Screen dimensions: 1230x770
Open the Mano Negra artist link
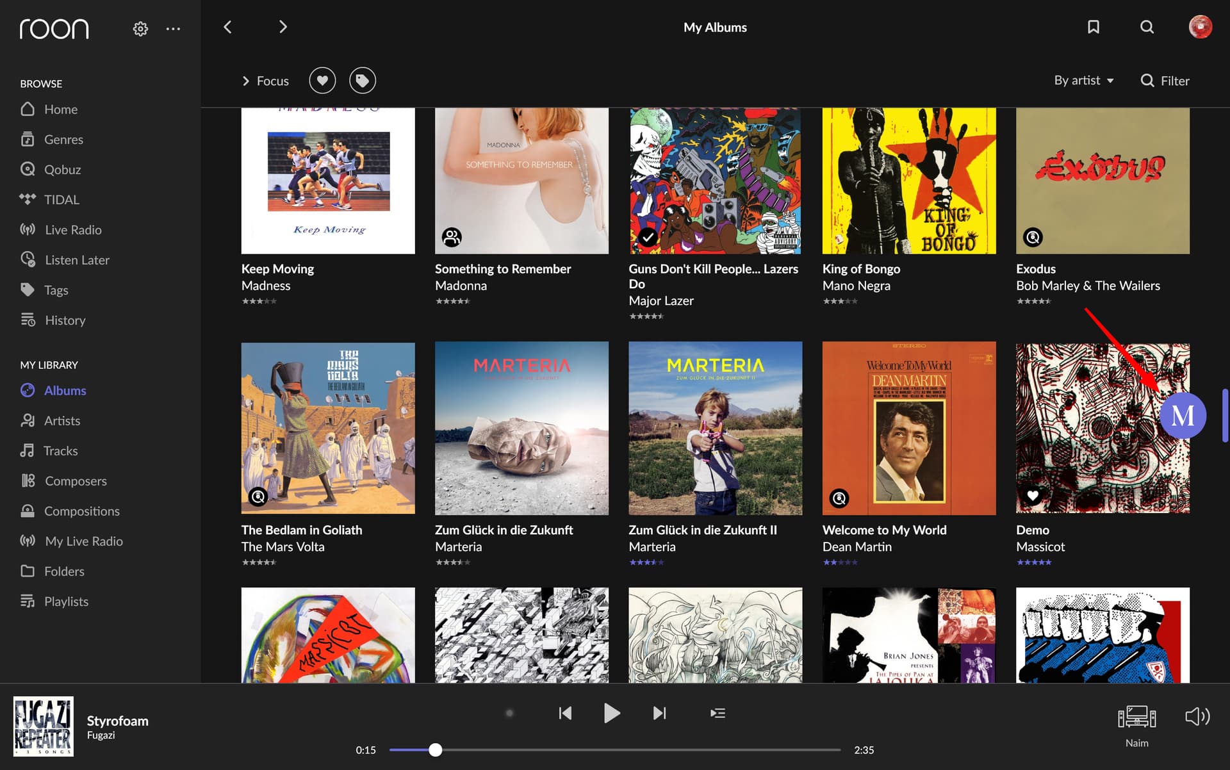856,286
